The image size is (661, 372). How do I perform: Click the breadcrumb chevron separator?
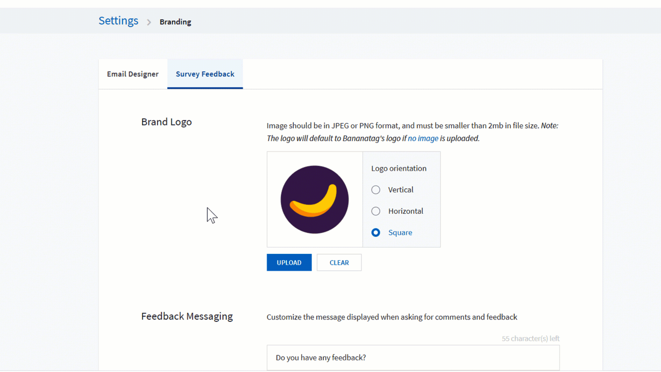click(149, 22)
